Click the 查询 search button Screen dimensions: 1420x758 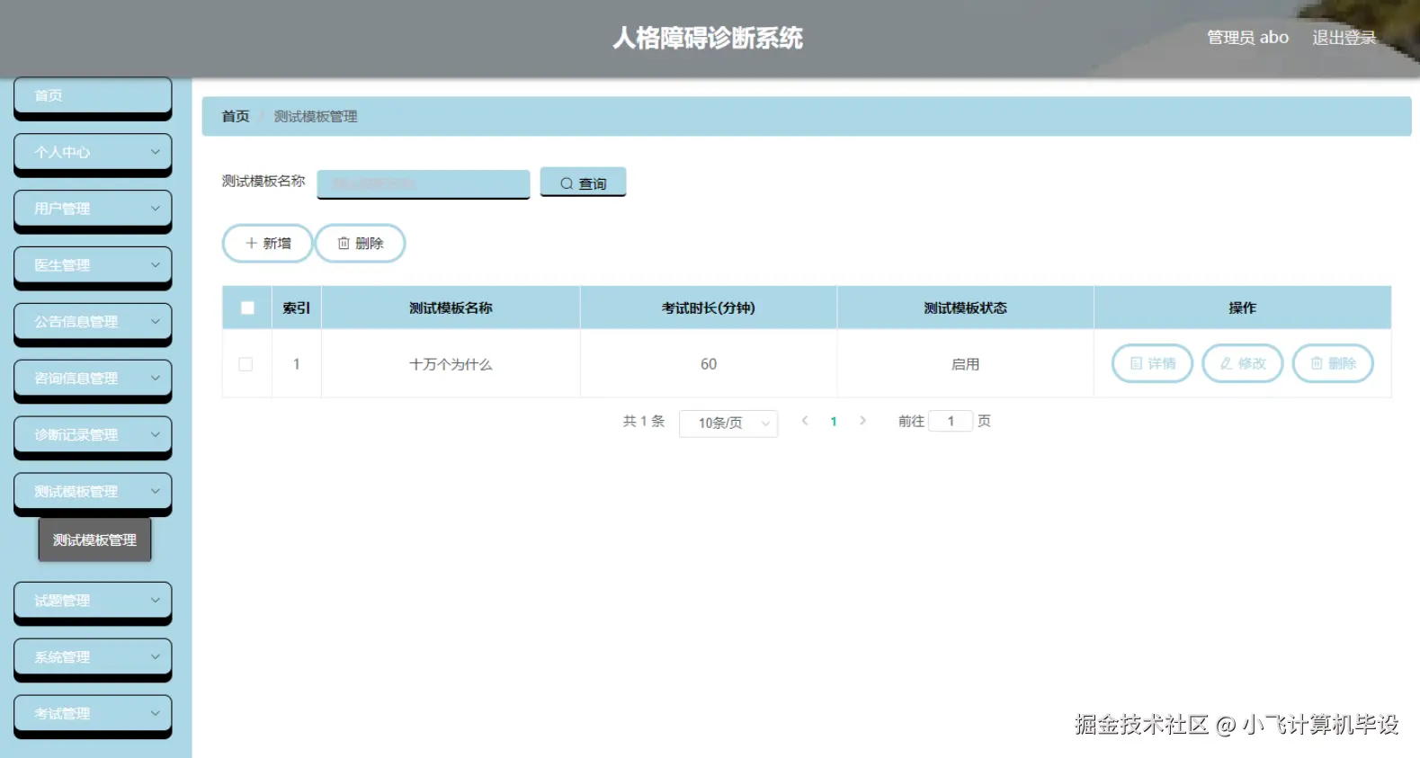point(583,183)
